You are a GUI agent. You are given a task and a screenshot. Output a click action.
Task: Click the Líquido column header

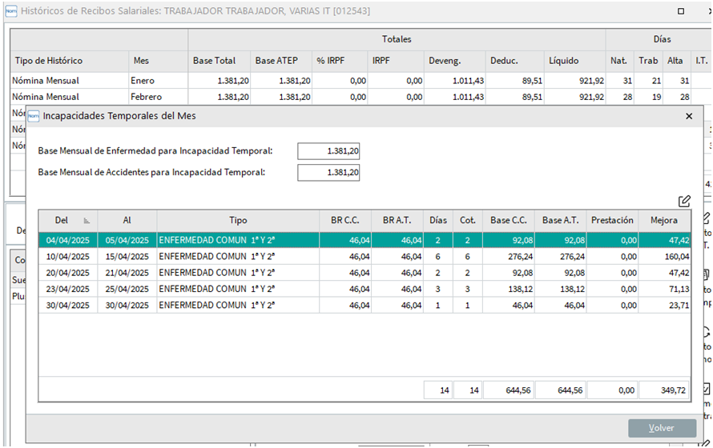pyautogui.click(x=563, y=61)
